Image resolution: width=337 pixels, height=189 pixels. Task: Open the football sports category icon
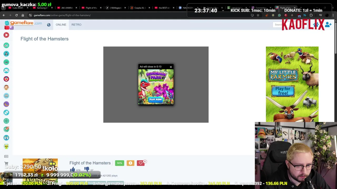pyautogui.click(x=6, y=129)
